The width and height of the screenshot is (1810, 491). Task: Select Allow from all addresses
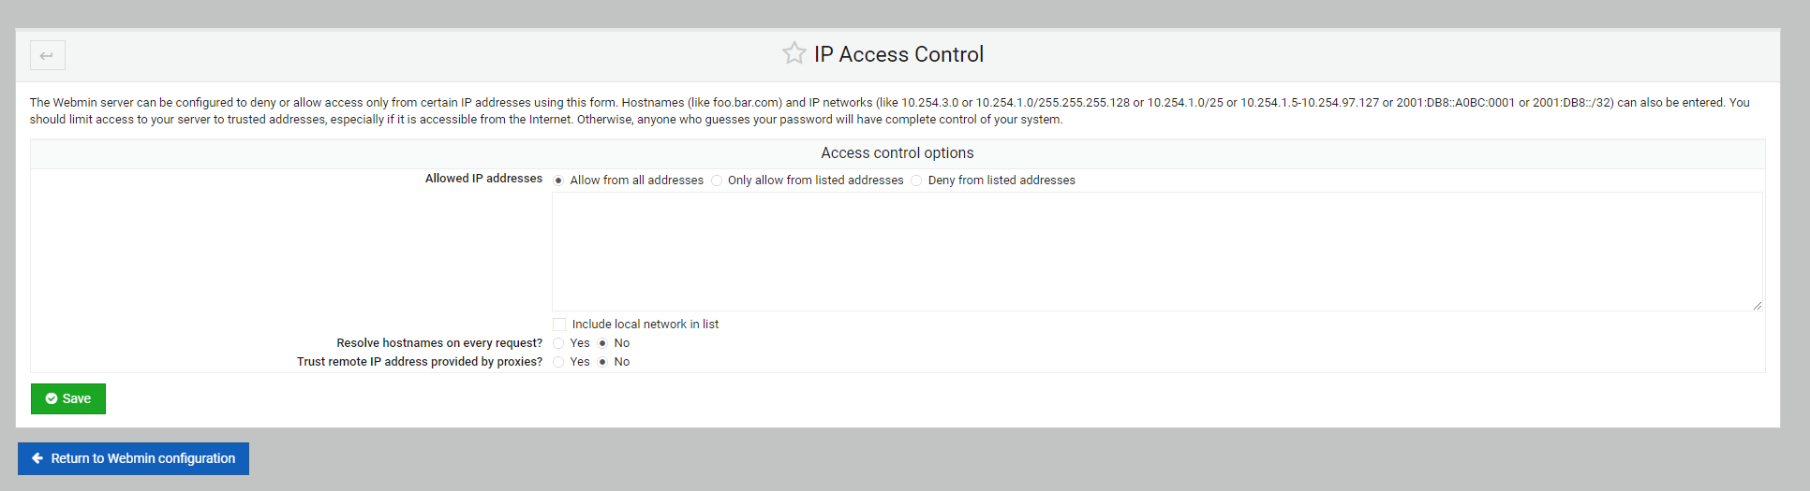558,181
